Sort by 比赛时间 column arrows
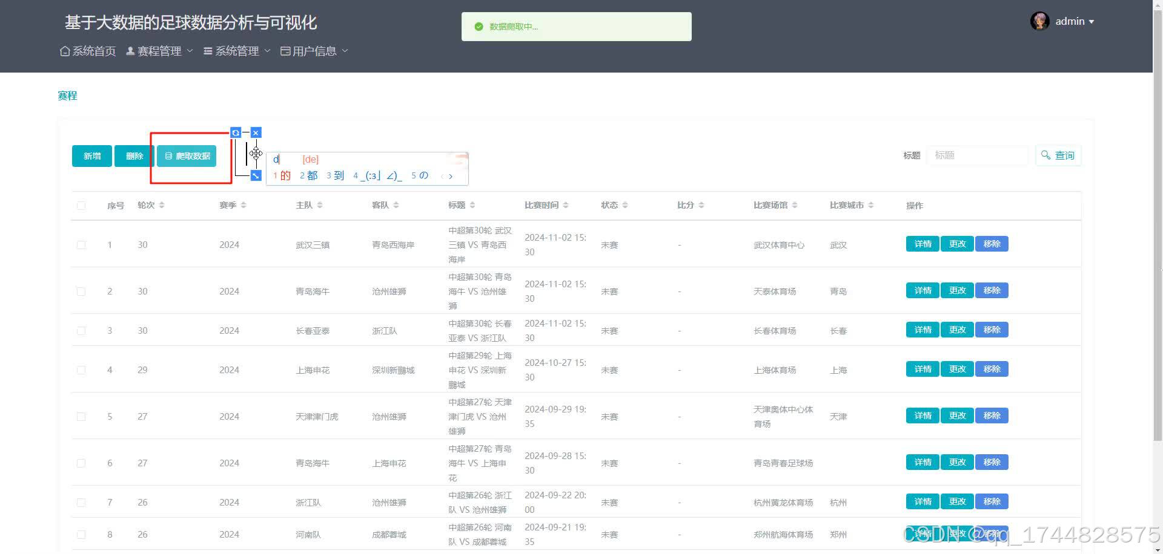This screenshot has height=554, width=1163. [x=566, y=206]
